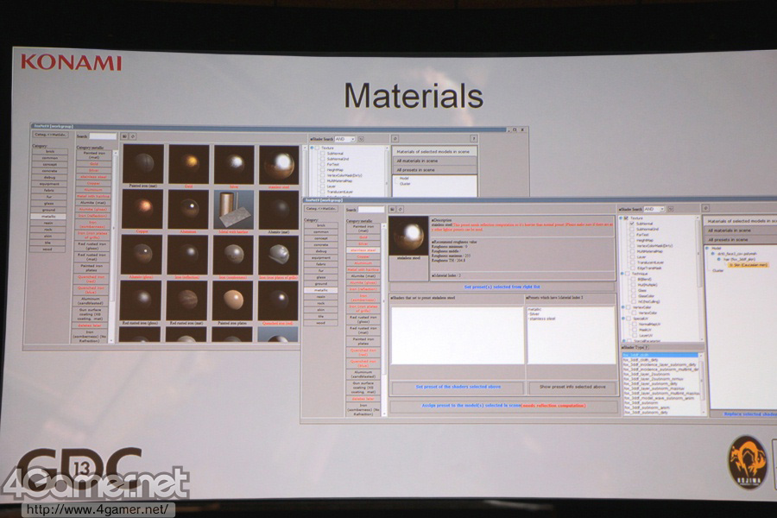Click the question mark help icon in back window

pyautogui.click(x=473, y=137)
